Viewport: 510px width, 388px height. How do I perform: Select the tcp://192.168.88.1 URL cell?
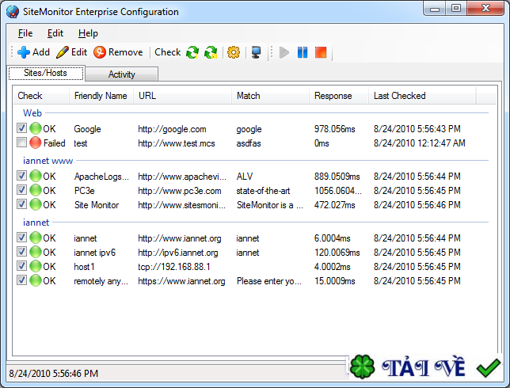(x=174, y=267)
